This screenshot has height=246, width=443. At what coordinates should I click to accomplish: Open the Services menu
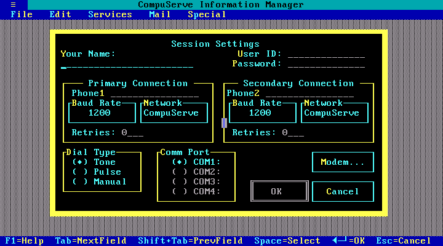coord(110,14)
